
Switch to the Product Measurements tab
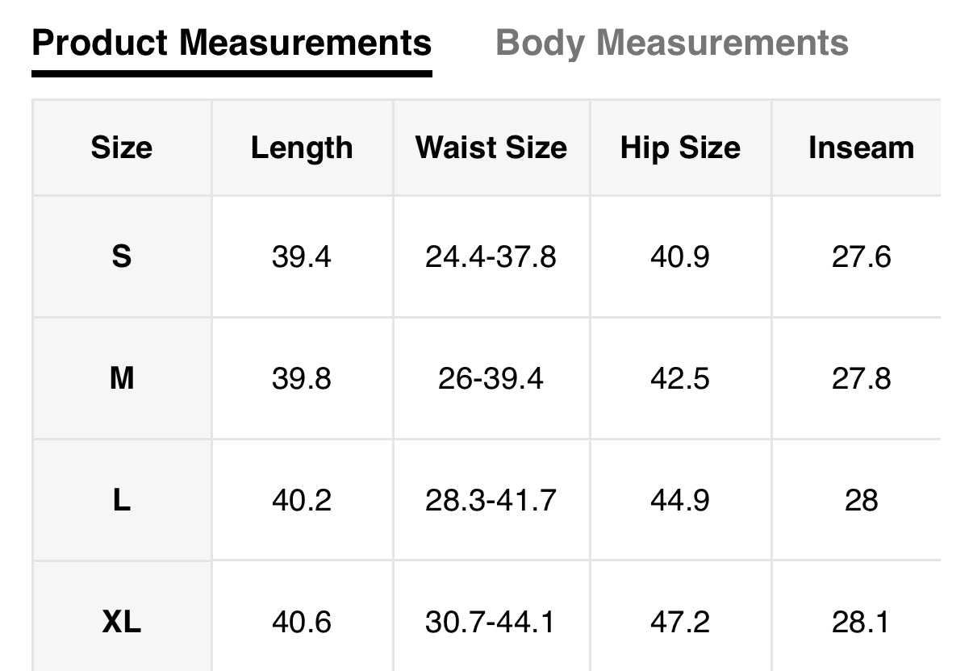(x=232, y=43)
